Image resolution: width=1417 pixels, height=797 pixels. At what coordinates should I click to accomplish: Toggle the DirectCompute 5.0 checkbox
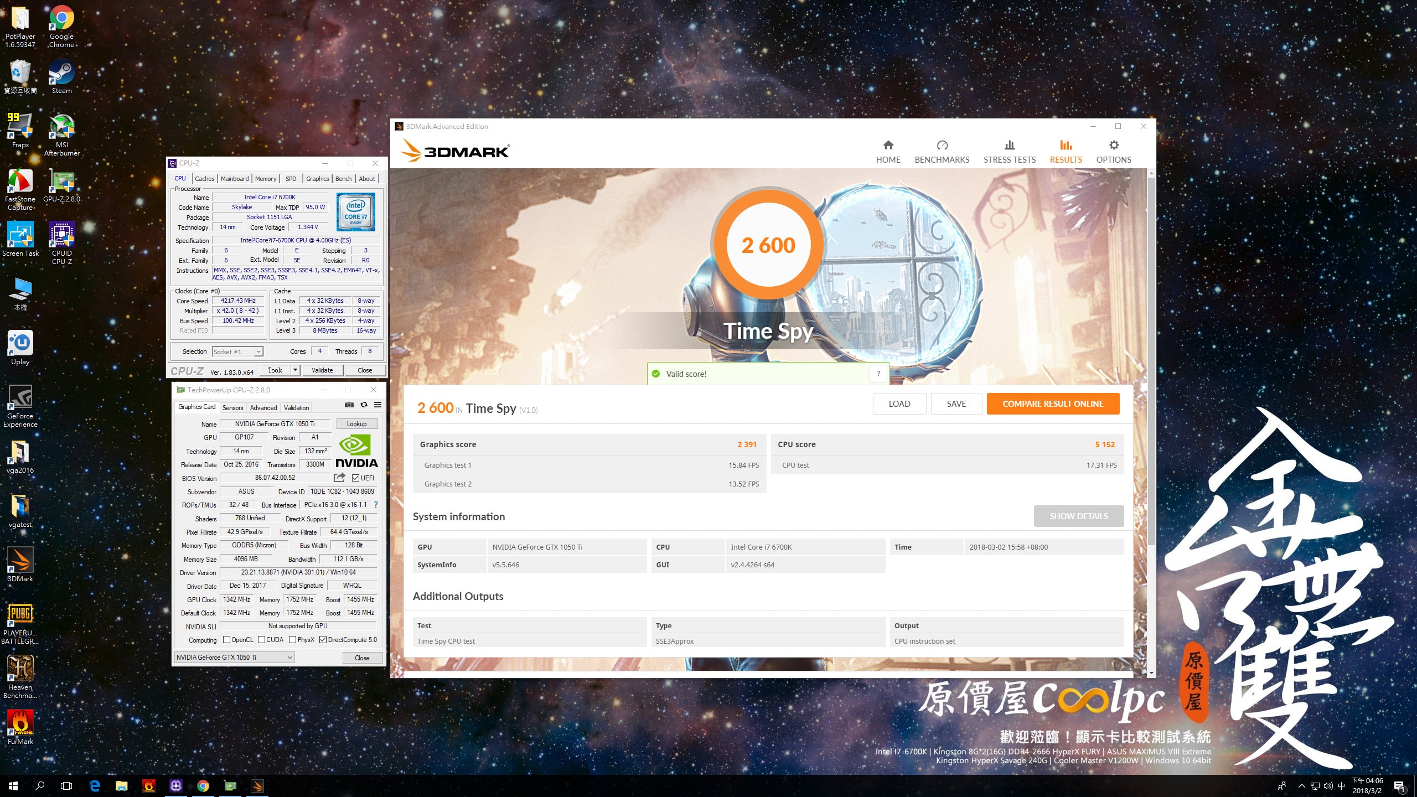click(x=323, y=640)
